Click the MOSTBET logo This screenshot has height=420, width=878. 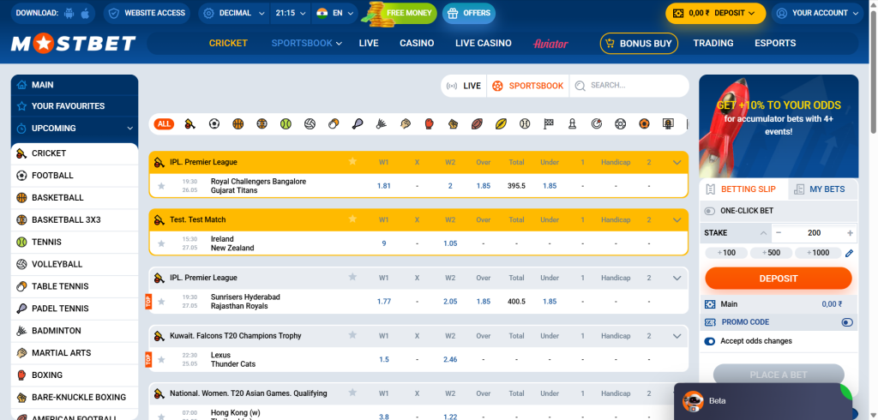point(74,43)
